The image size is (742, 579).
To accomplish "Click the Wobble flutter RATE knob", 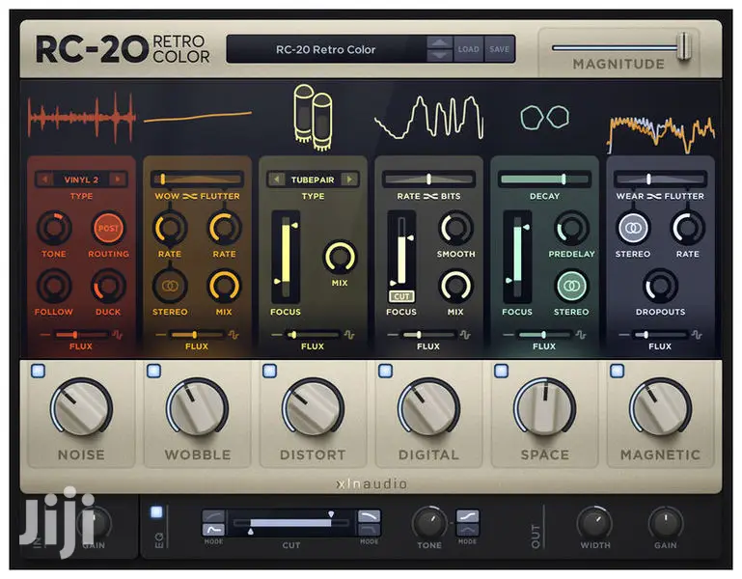I will click(x=224, y=228).
